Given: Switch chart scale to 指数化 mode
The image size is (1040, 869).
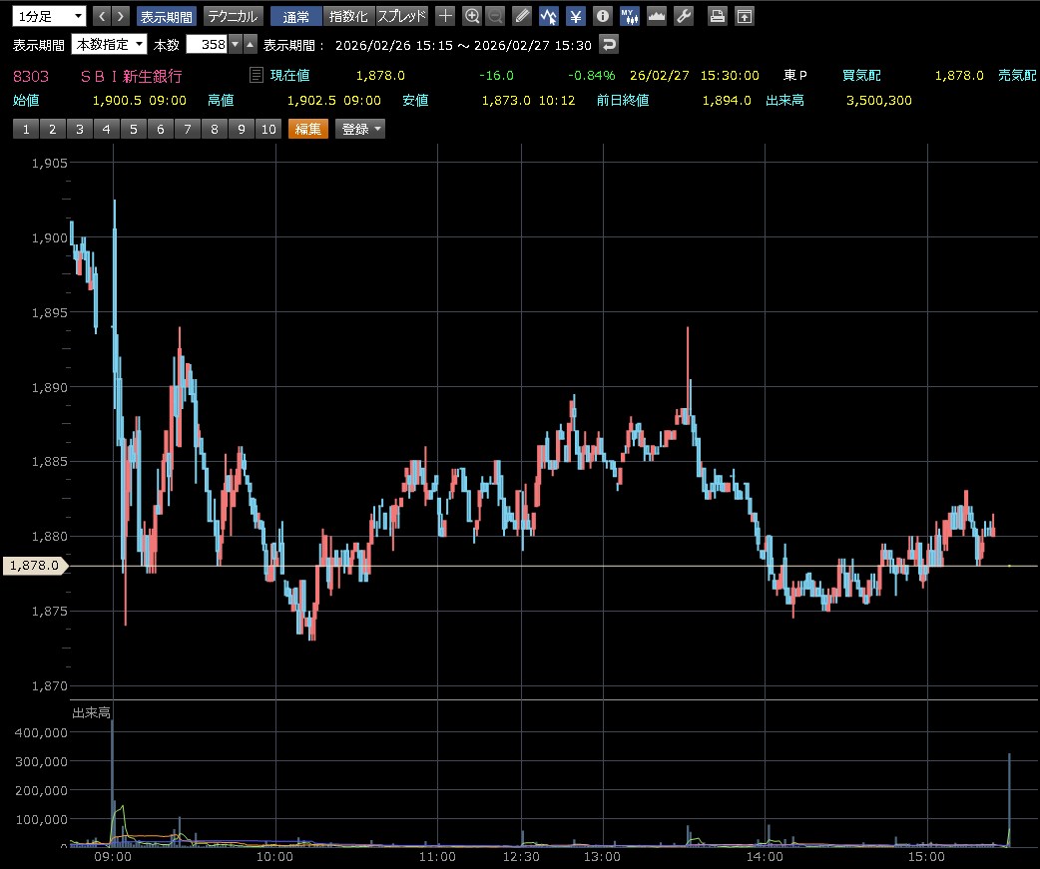Looking at the screenshot, I should [x=348, y=16].
